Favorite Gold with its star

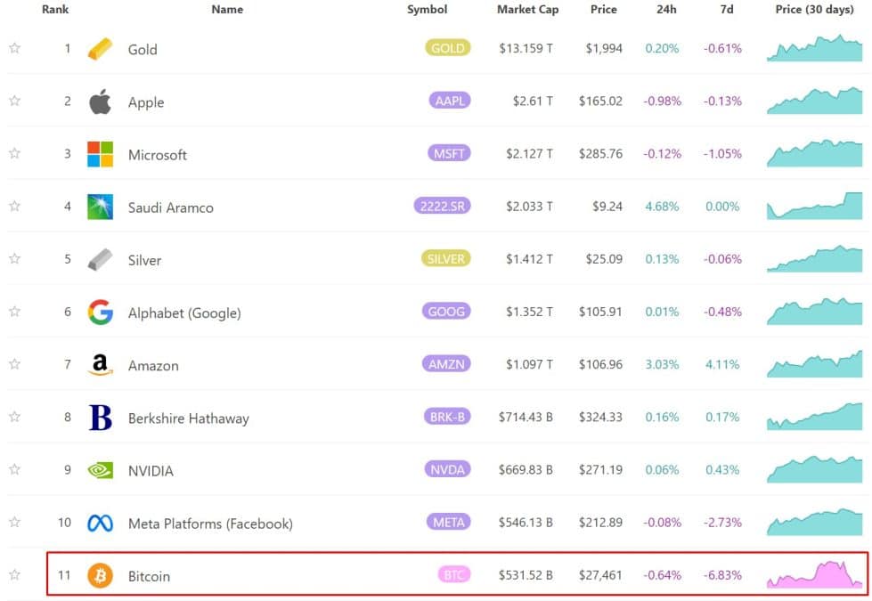[15, 48]
